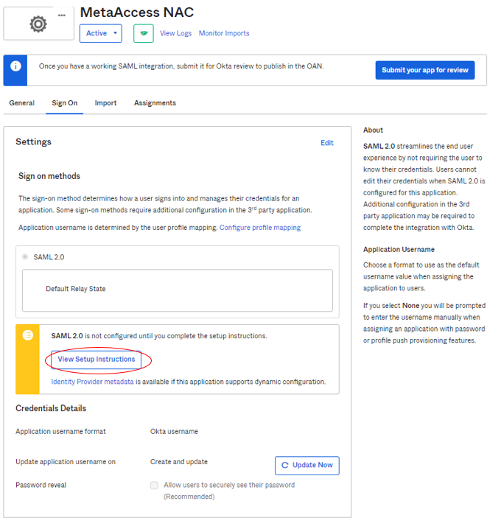Click the Default Relay State field
Image resolution: width=501 pixels, height=532 pixels.
point(178,290)
